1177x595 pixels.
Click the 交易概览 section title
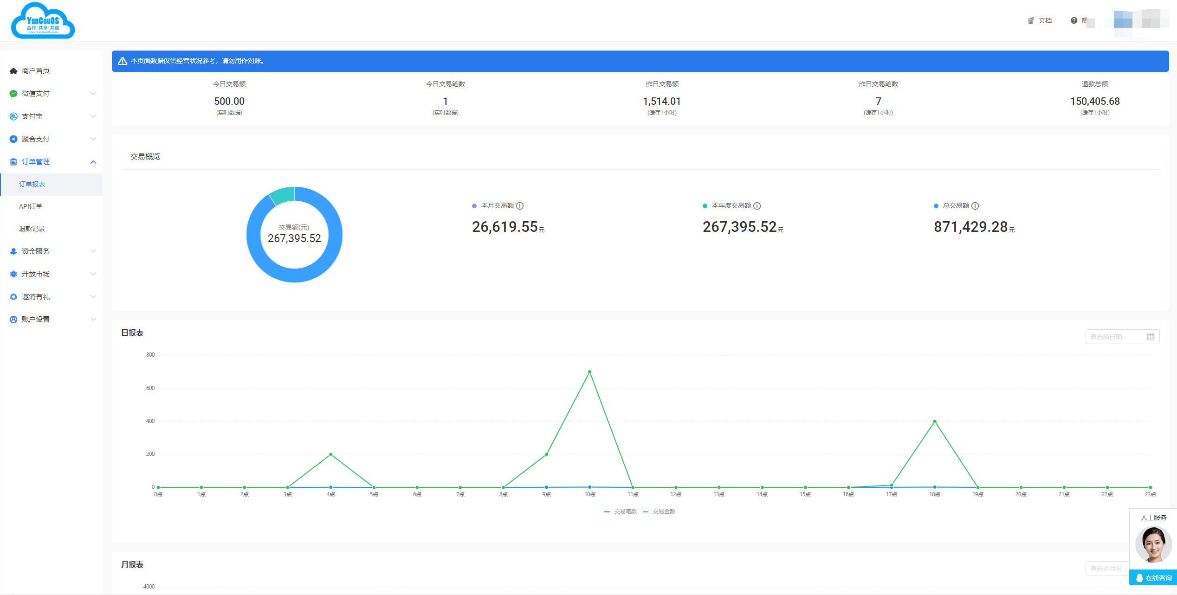145,157
